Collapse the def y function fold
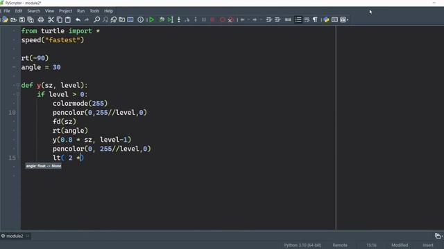Image resolution: width=444 pixels, height=249 pixels. 17,85
